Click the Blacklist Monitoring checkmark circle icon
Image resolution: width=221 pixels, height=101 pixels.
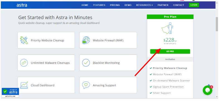(86, 62)
